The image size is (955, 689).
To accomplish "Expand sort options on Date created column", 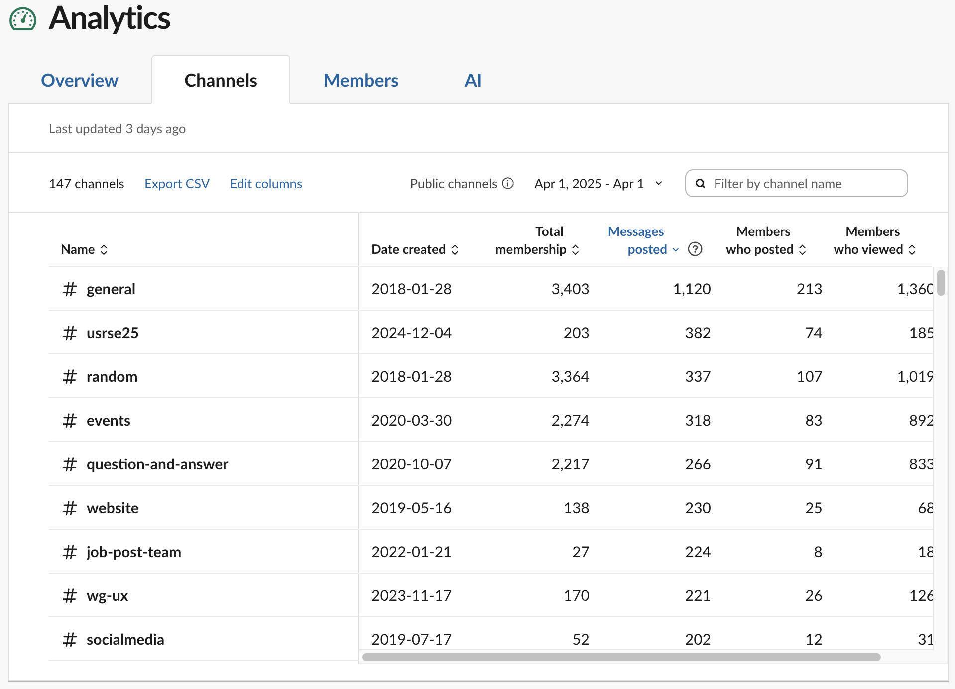I will click(x=455, y=249).
